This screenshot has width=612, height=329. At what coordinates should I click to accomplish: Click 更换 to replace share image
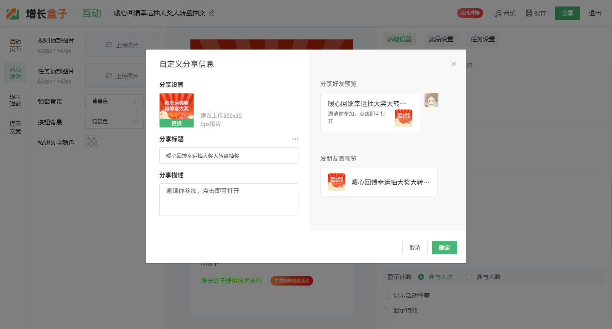(177, 123)
